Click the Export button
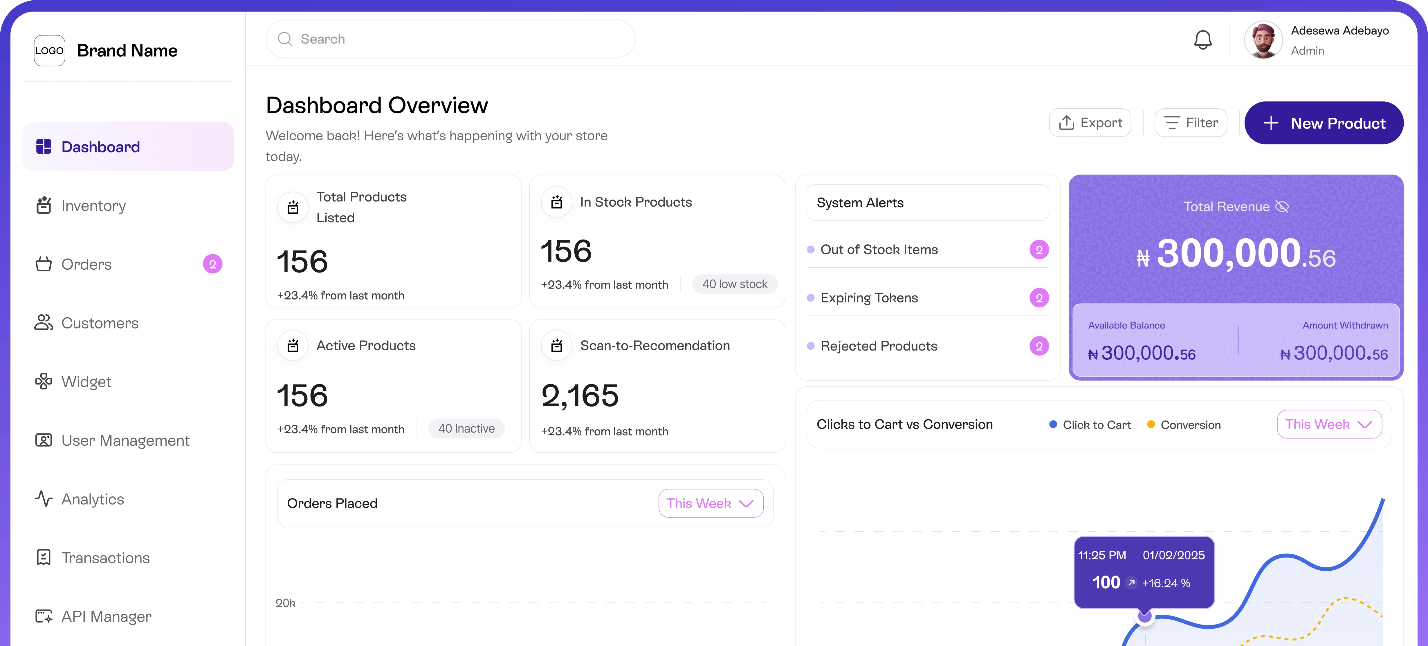Viewport: 1428px width, 646px height. click(x=1089, y=123)
